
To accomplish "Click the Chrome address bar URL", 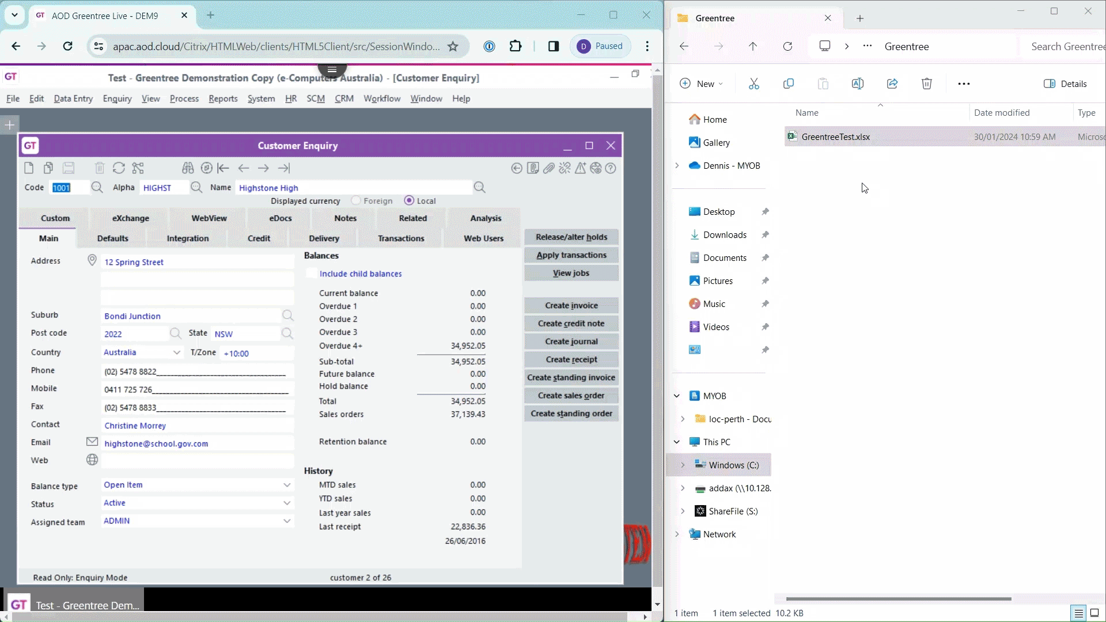I will coord(276,47).
